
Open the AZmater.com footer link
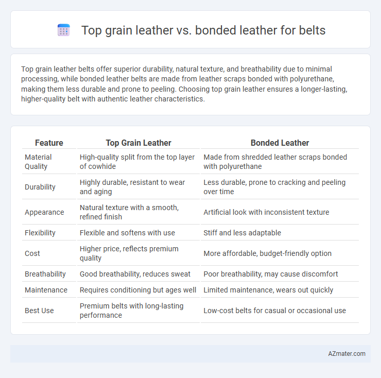click(347, 353)
